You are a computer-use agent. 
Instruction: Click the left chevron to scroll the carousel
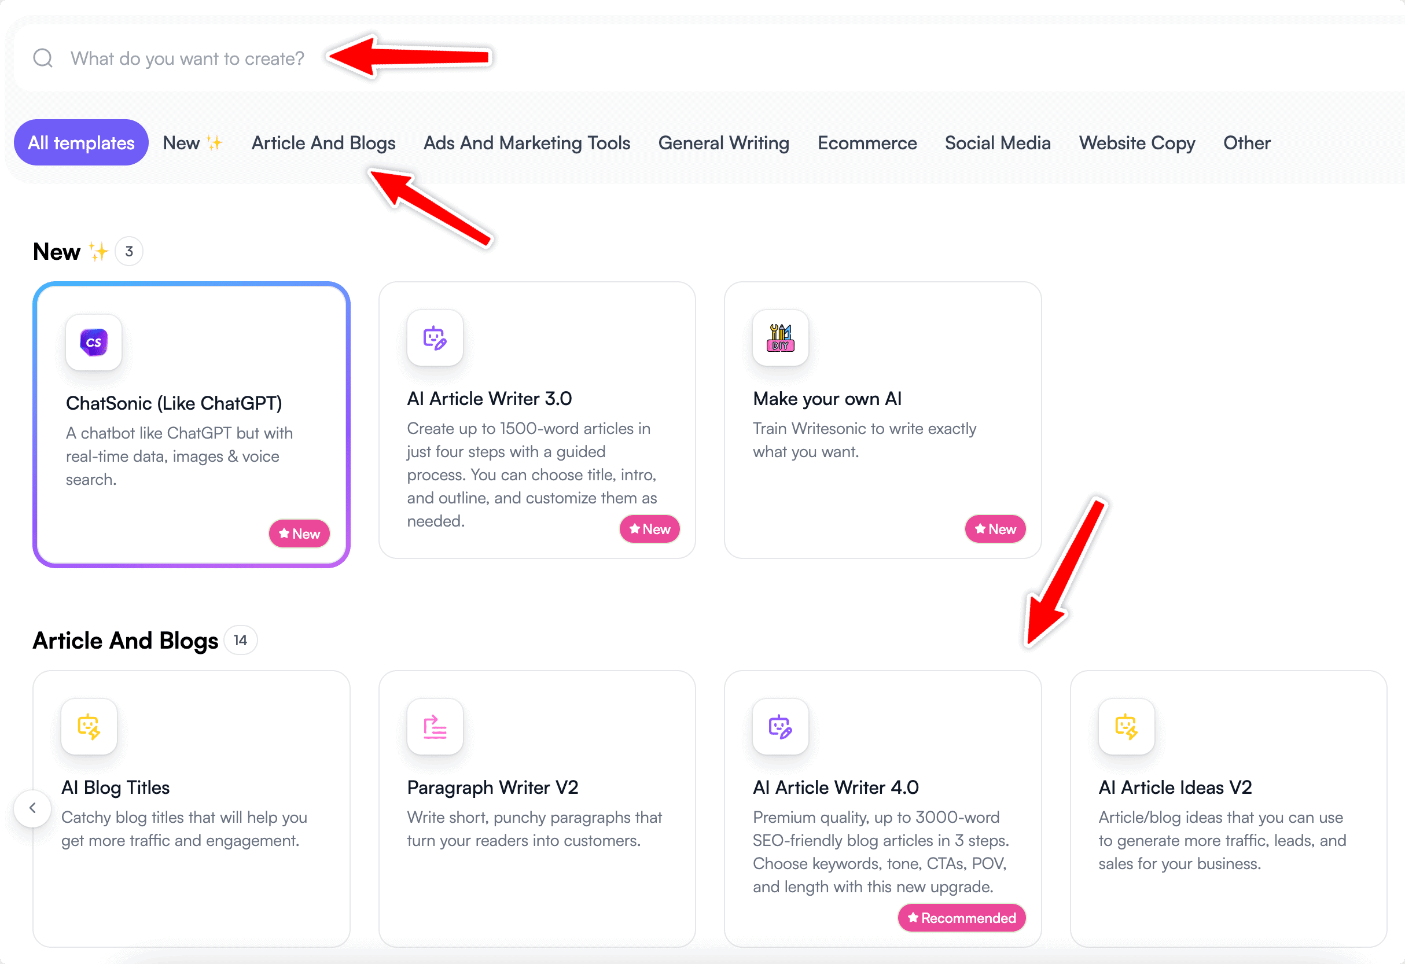click(x=32, y=808)
